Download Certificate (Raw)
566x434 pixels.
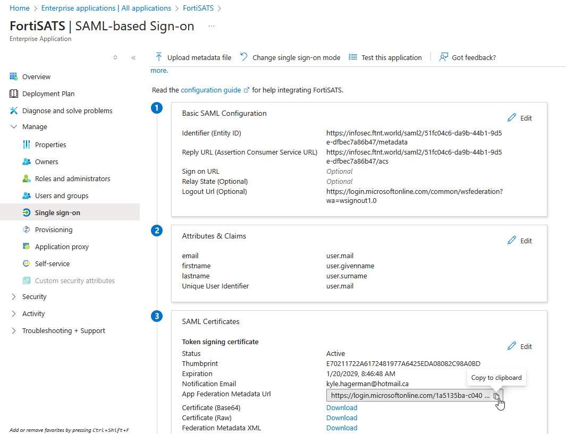[342, 418]
